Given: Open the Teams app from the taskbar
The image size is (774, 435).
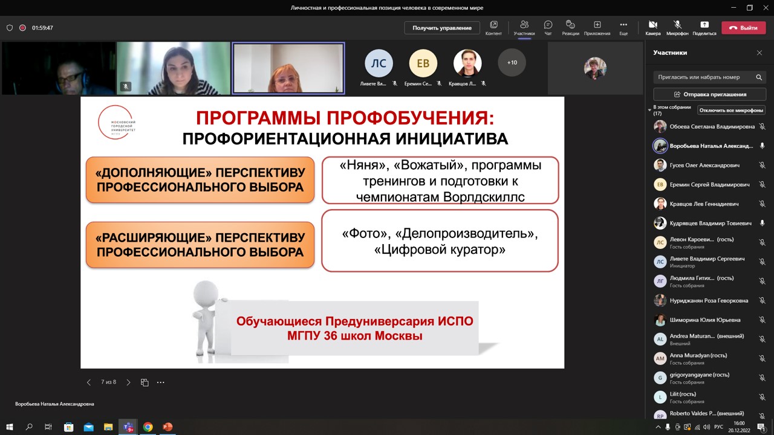Looking at the screenshot, I should point(128,427).
